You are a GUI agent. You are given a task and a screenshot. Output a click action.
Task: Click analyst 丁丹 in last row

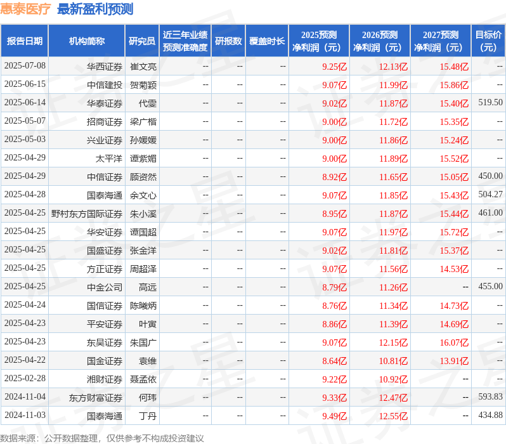pyautogui.click(x=148, y=416)
